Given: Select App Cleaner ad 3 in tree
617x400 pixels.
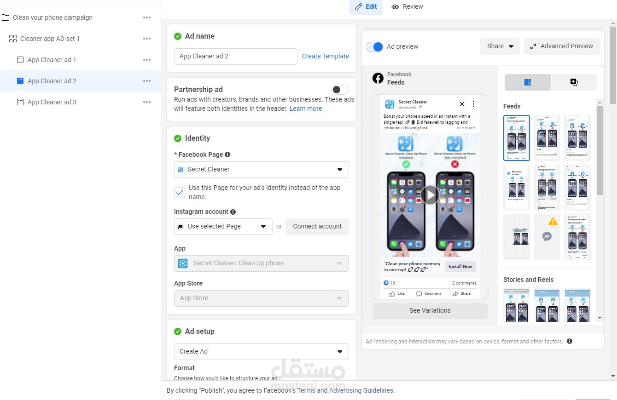Looking at the screenshot, I should 52,102.
